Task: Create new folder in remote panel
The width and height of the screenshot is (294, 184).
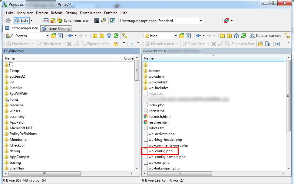Action: pos(260,44)
